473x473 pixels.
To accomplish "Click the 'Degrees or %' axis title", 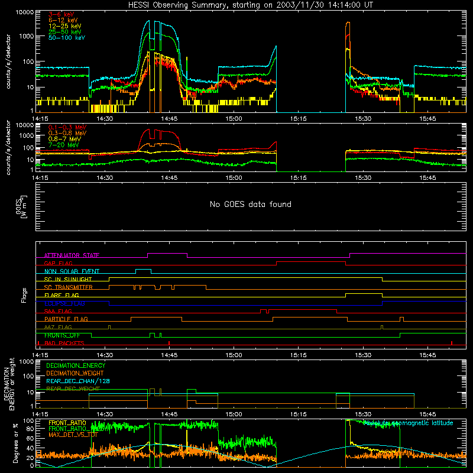I will 15,443.
